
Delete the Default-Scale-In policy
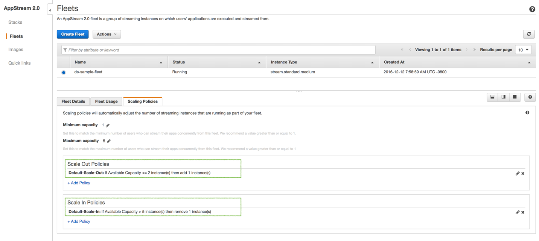click(523, 212)
